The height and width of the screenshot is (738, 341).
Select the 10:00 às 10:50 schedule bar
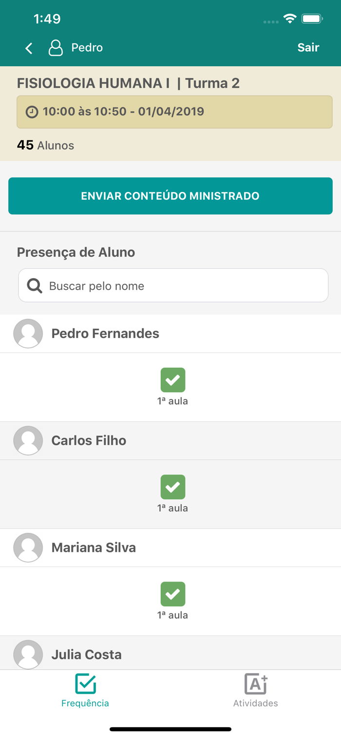point(174,112)
